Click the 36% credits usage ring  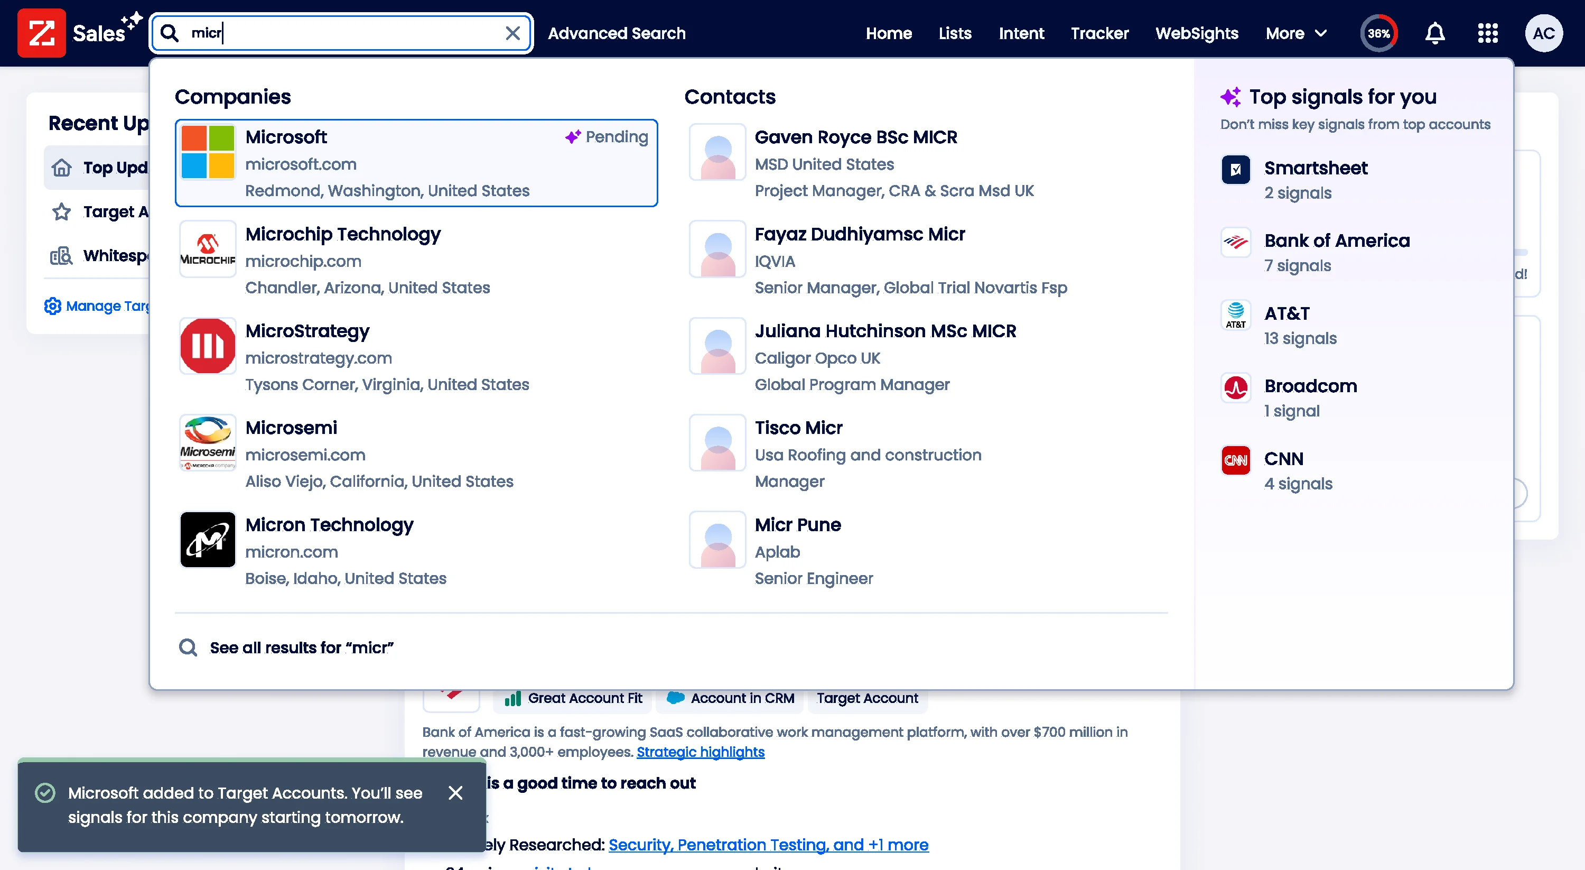click(x=1379, y=33)
